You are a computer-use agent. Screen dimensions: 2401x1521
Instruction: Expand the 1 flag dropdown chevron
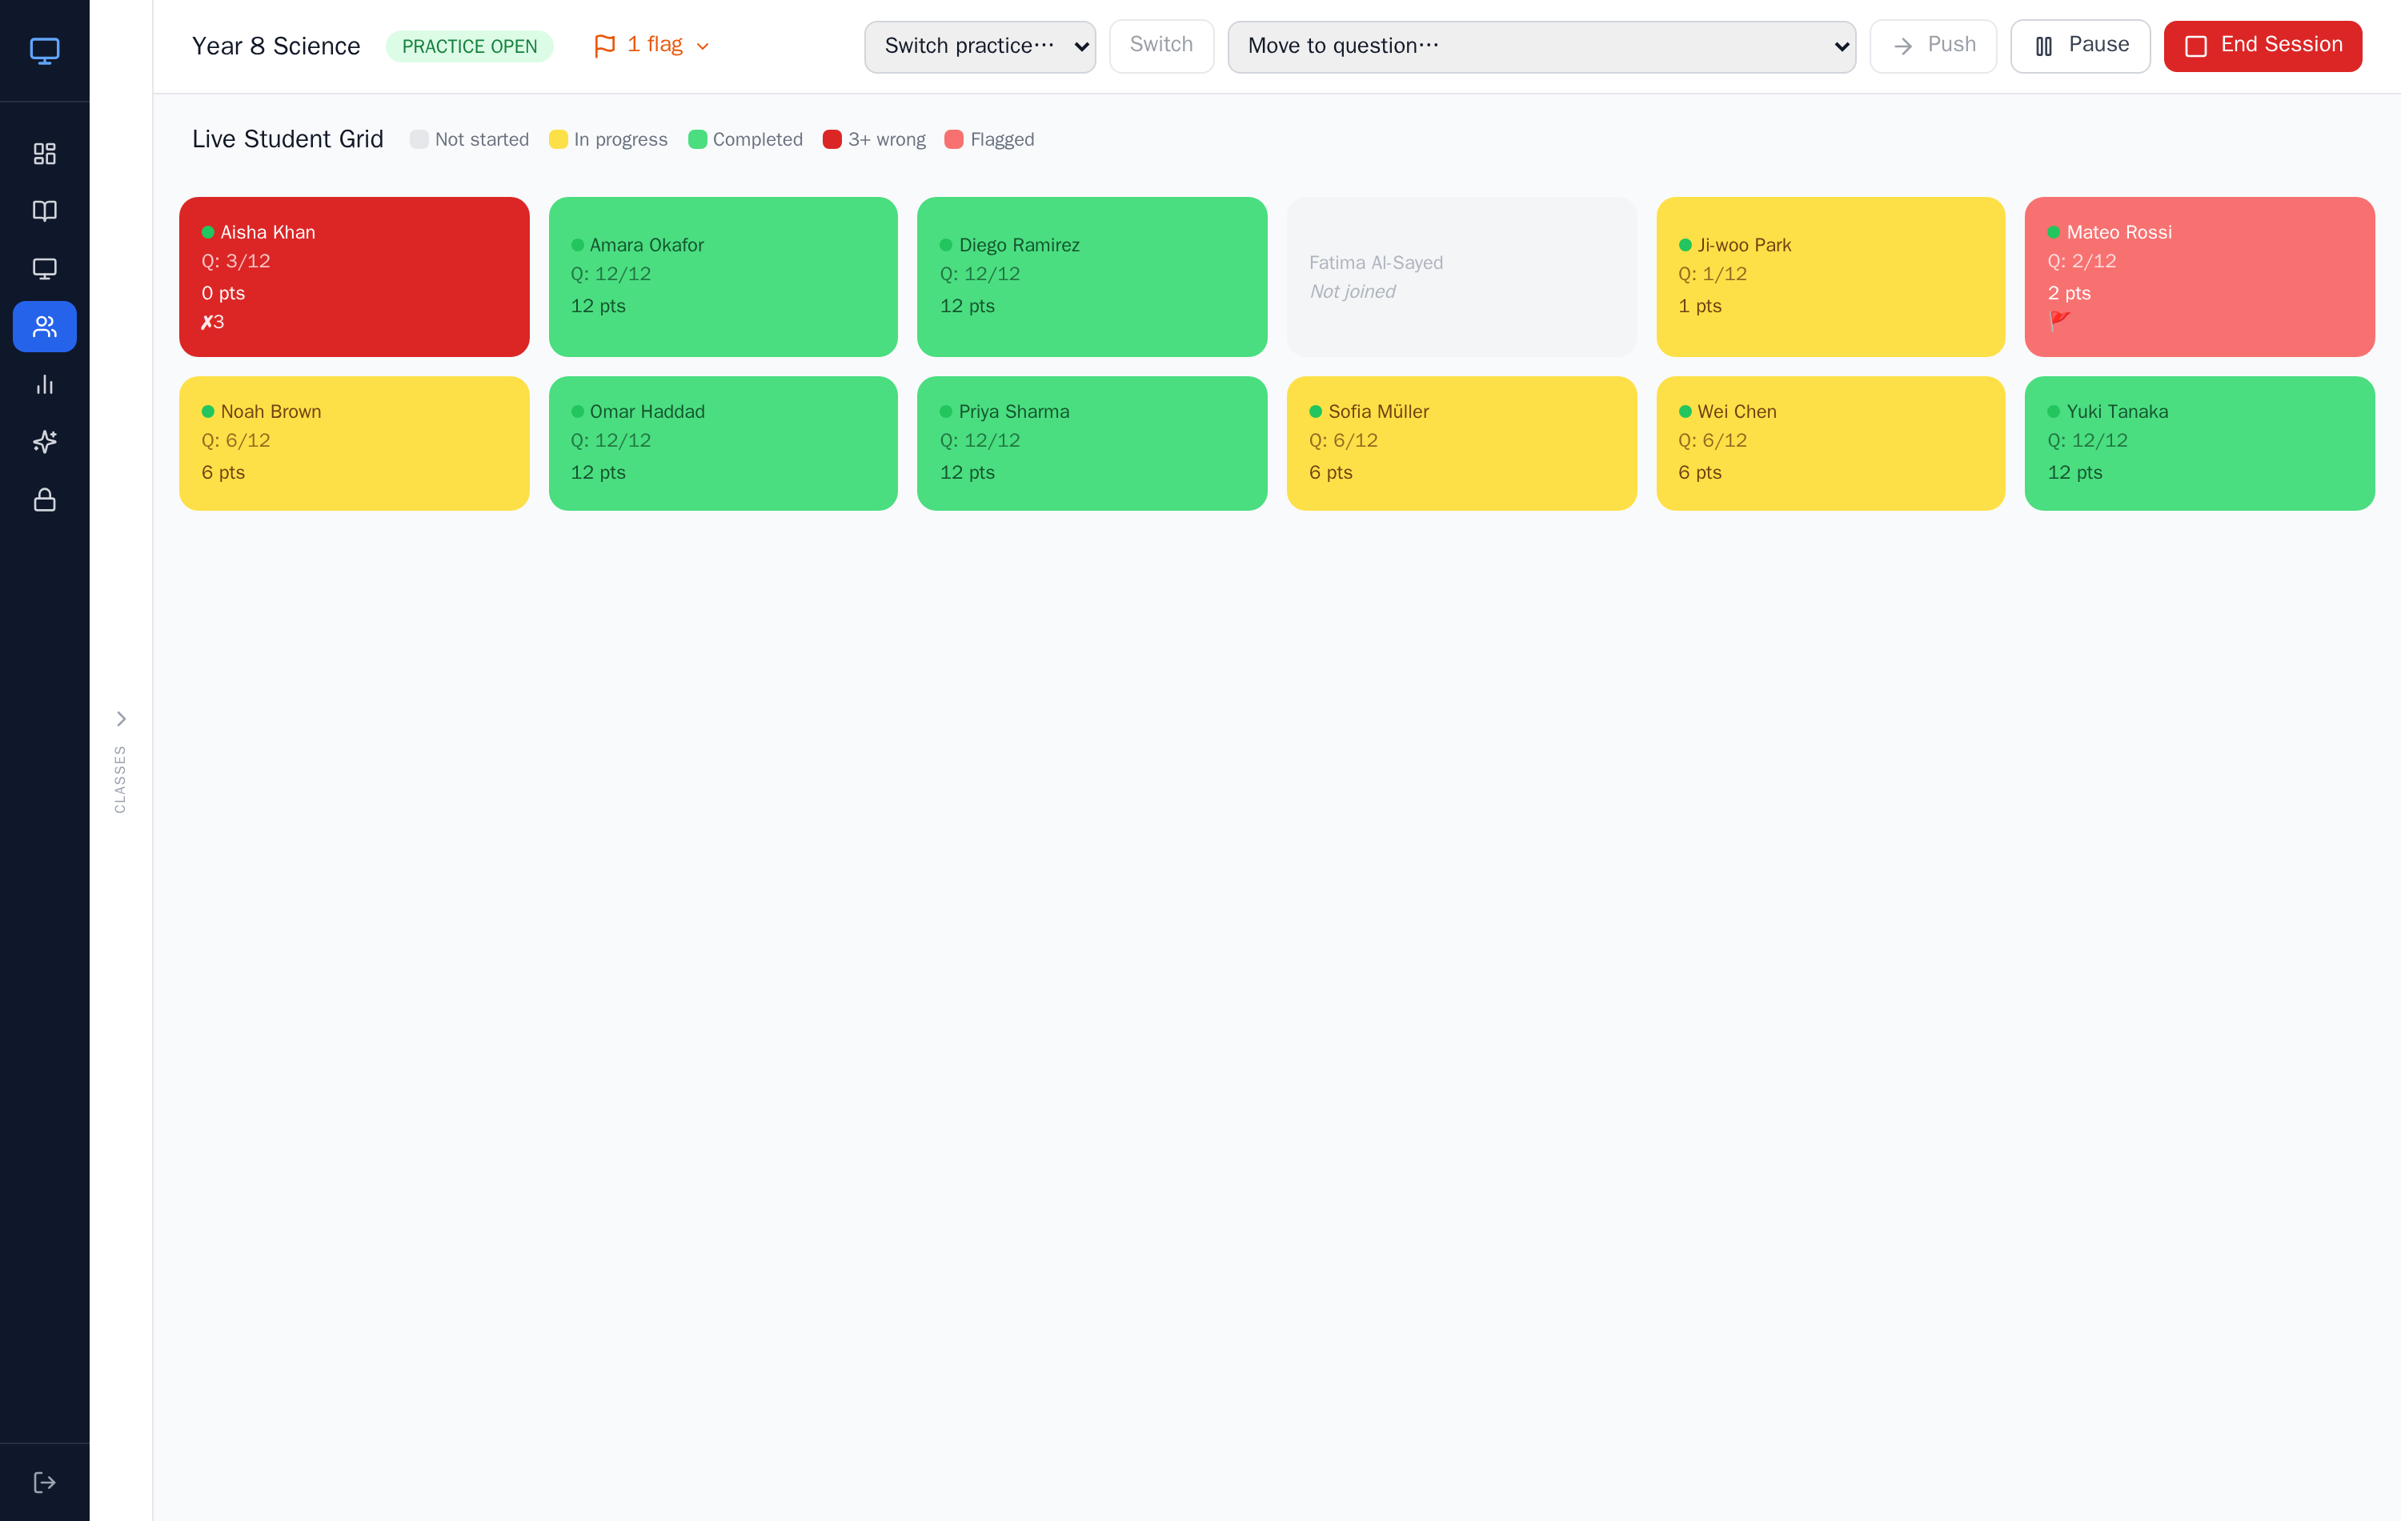click(702, 47)
